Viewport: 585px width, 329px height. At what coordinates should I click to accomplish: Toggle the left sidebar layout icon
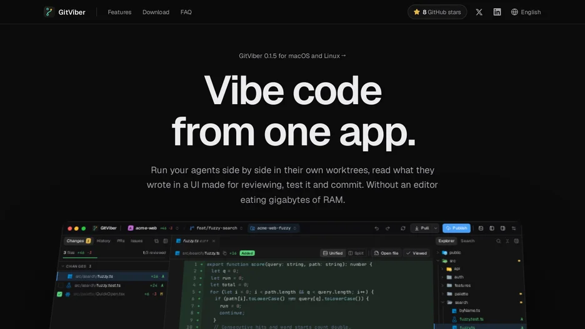click(492, 228)
